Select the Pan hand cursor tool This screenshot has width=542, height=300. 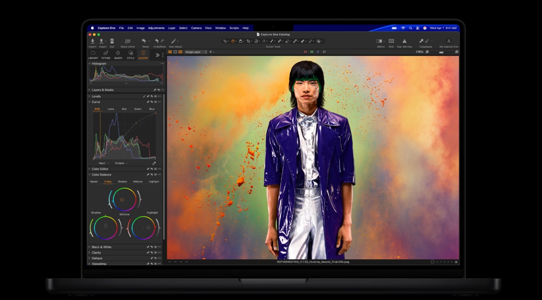[x=233, y=41]
